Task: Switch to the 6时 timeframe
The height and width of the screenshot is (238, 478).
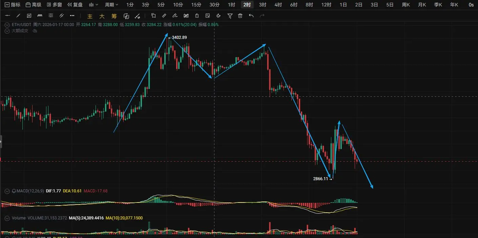Action: point(294,5)
